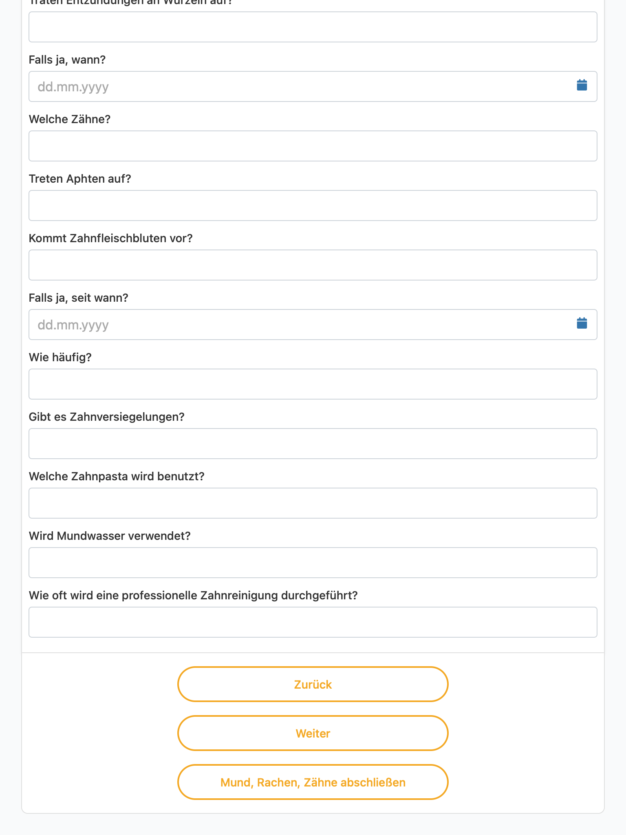The image size is (626, 835).
Task: Click the professionelle Zahnreinigung frequency field
Action: [313, 622]
